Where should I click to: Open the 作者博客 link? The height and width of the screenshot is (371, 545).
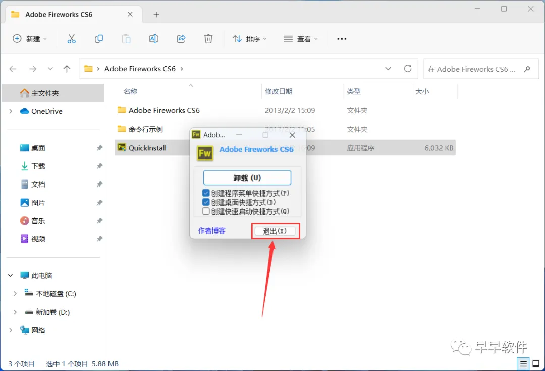point(211,231)
